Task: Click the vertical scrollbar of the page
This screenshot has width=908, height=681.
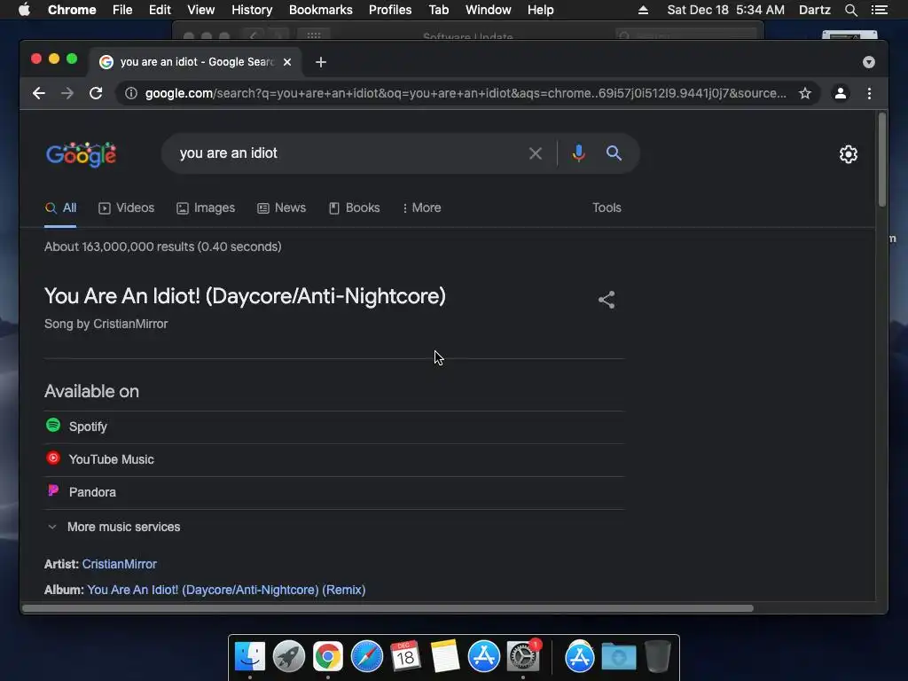Action: tap(882, 160)
